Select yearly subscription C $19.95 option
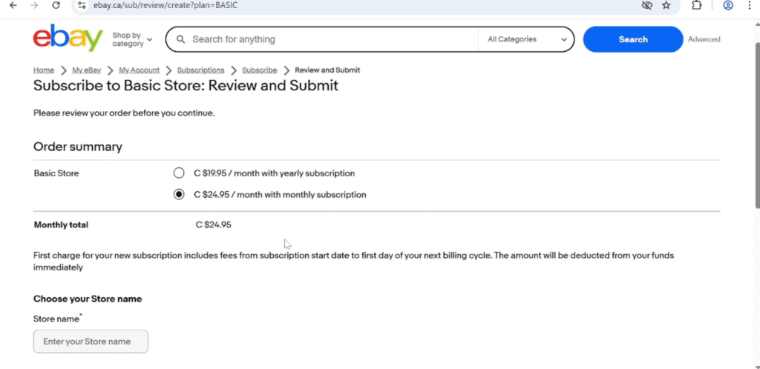 click(179, 173)
